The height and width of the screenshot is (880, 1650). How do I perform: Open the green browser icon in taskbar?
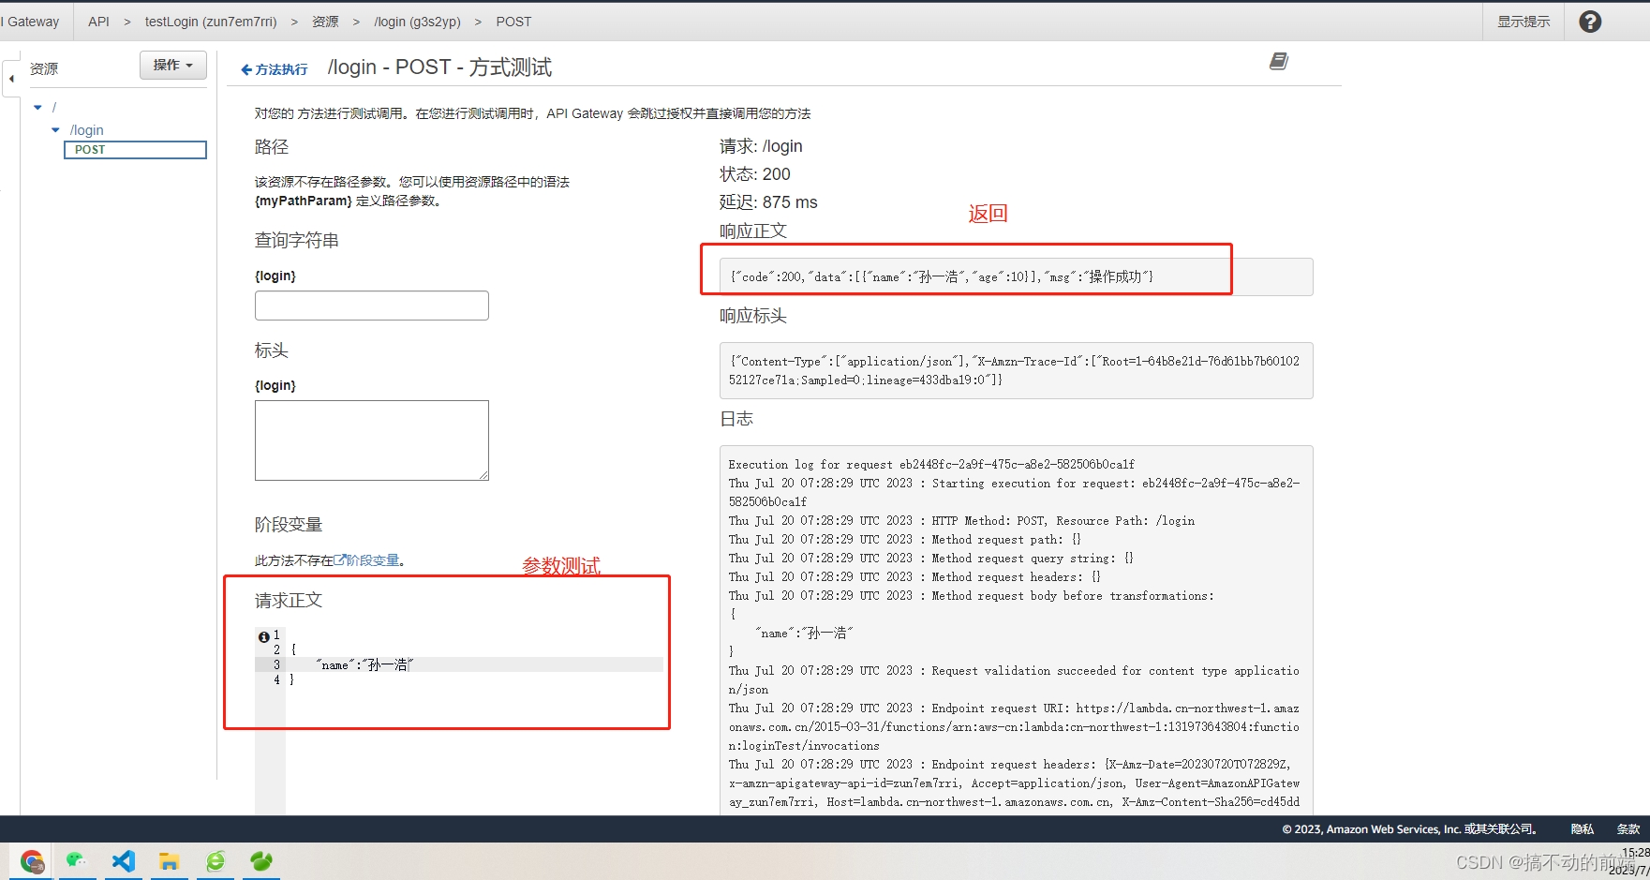click(216, 861)
